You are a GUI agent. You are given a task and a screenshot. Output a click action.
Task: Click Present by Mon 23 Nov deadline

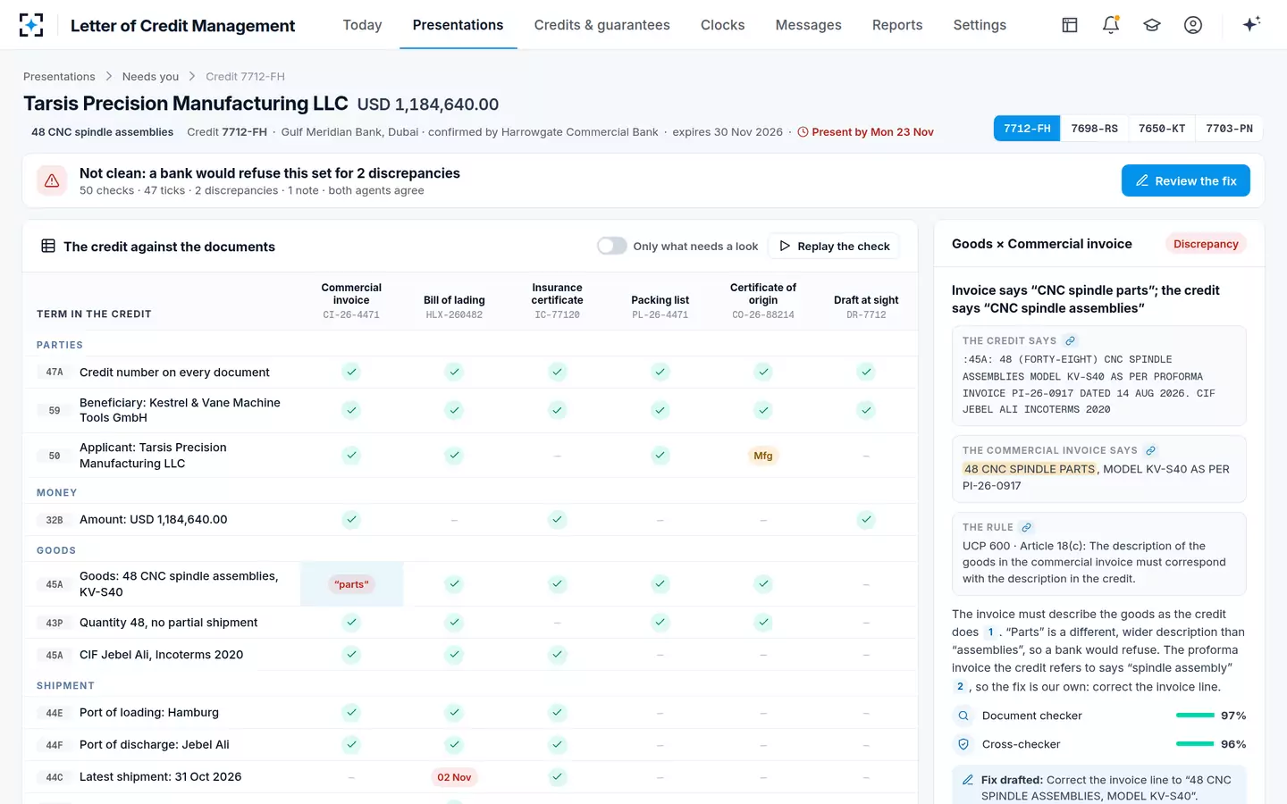[x=865, y=132]
